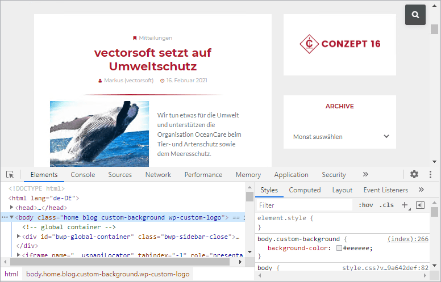Open the Computed styles tab
The width and height of the screenshot is (441, 282).
coord(305,190)
